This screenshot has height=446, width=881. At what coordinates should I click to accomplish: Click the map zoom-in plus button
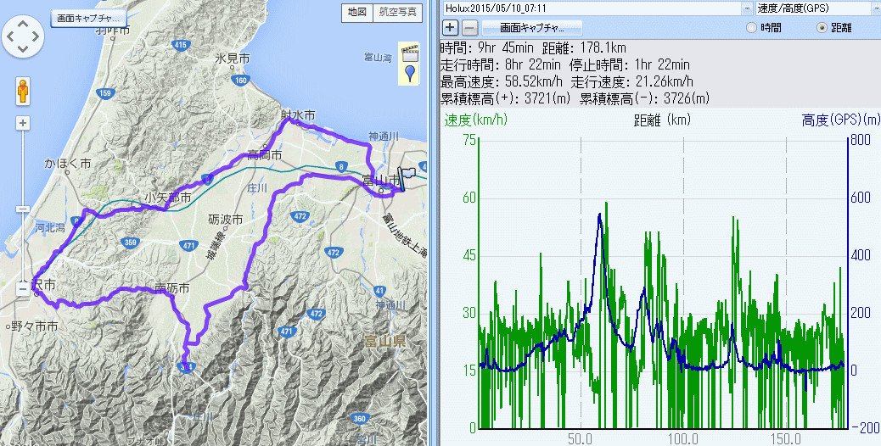click(23, 123)
